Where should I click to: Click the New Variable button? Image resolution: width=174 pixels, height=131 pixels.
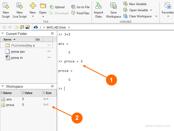[135, 4]
